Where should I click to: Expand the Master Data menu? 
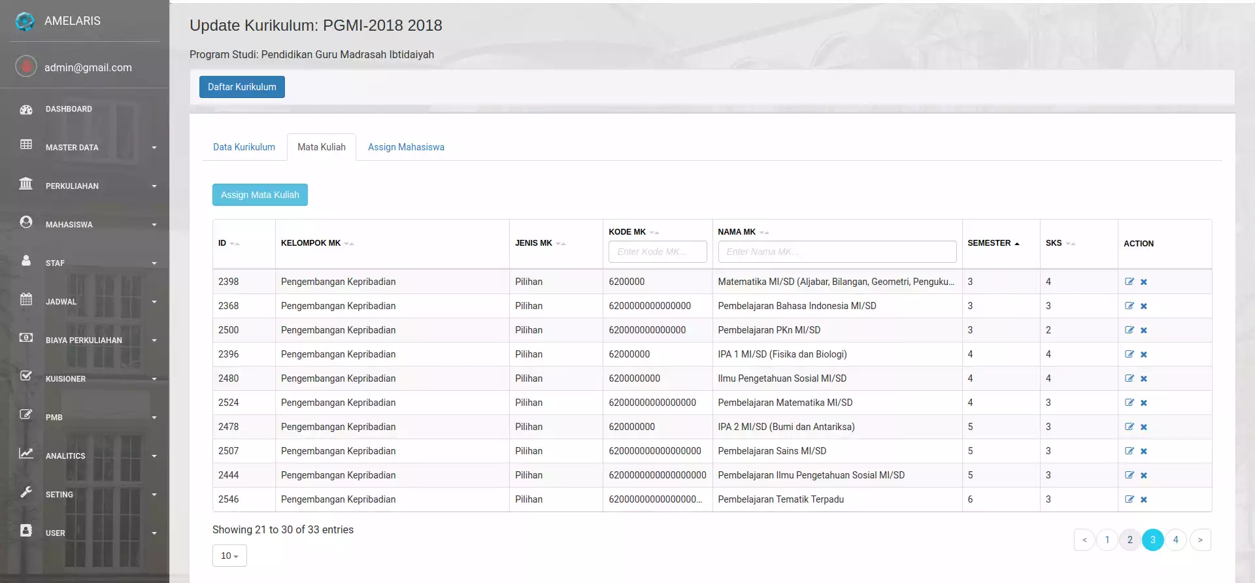[154, 148]
